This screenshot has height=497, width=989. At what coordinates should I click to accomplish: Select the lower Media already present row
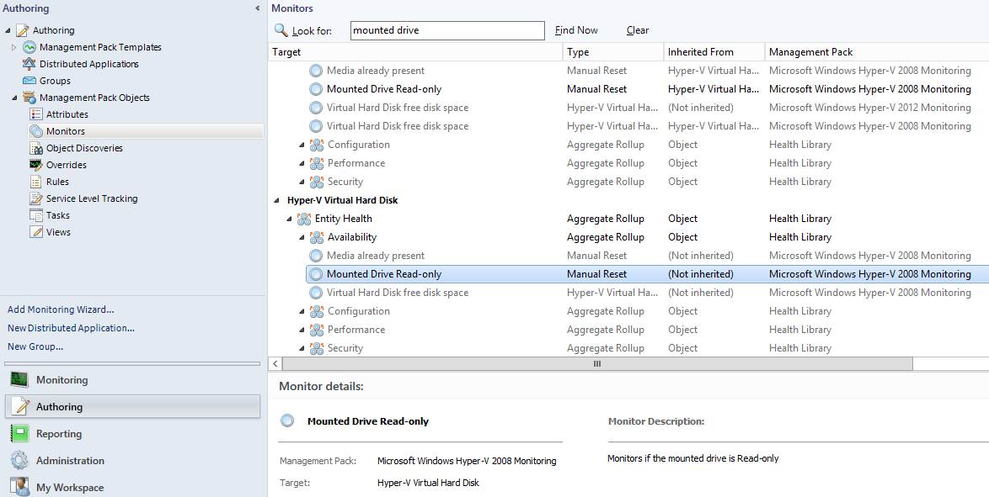pos(647,256)
